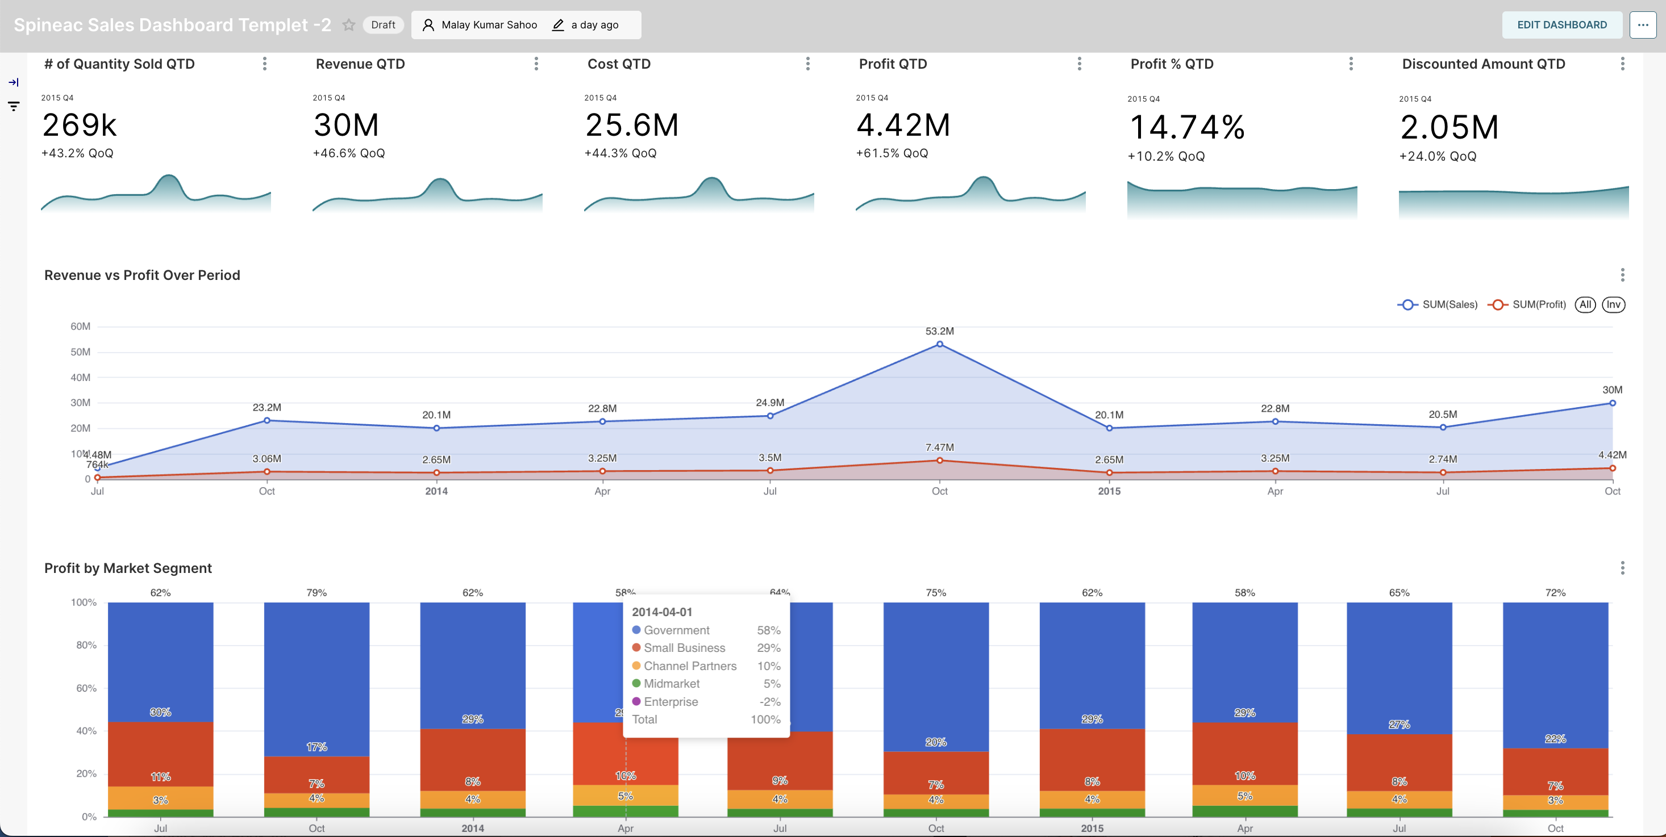Click Malay Kumar Sahoo owner name
The height and width of the screenshot is (837, 1666).
coord(489,24)
